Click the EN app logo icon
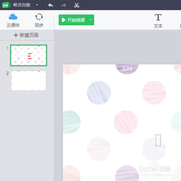 (6, 5)
